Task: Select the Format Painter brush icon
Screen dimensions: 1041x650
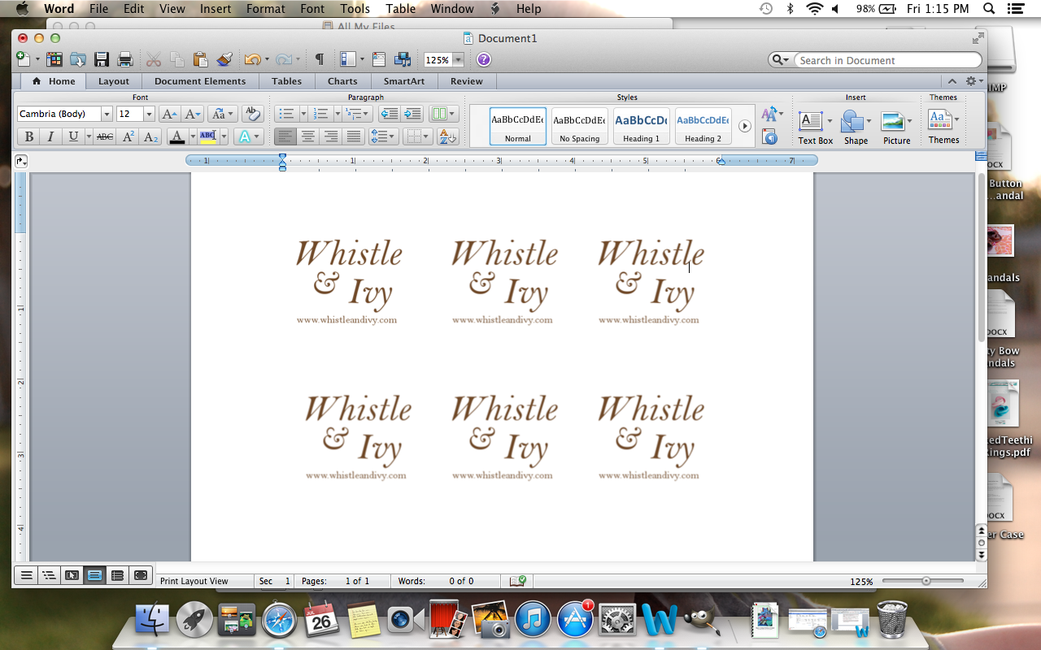Action: pyautogui.click(x=225, y=59)
